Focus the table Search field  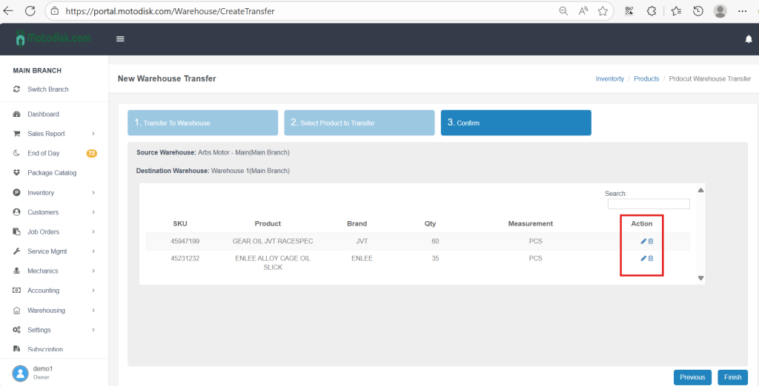click(x=649, y=204)
